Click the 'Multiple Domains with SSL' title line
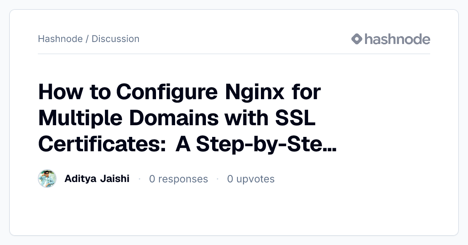This screenshot has width=468, height=245. [177, 118]
